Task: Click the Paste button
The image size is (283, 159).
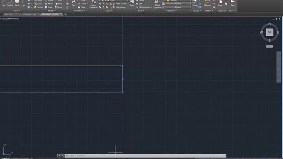Action: 220,3
